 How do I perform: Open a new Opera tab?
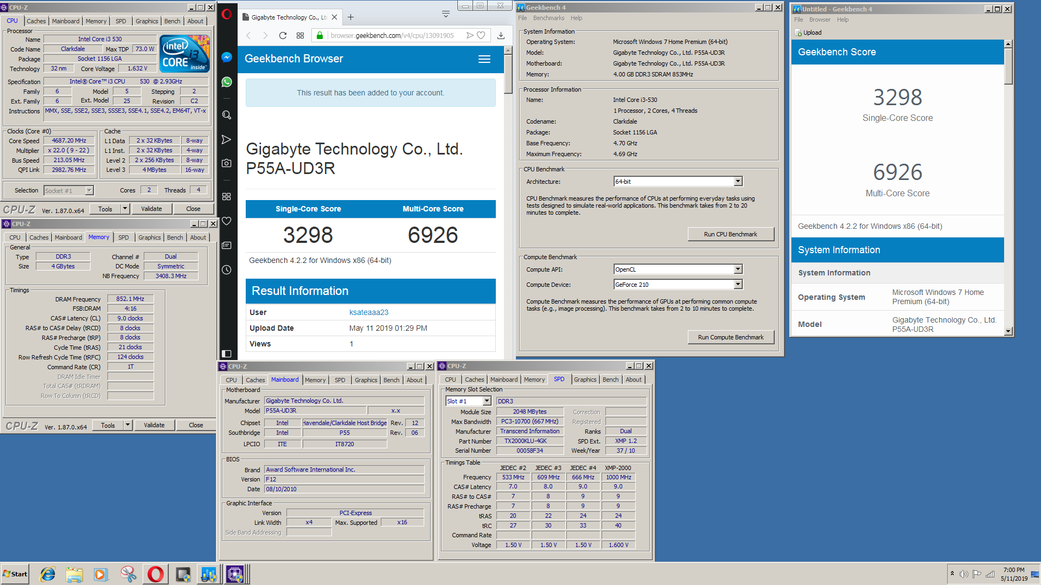351,17
